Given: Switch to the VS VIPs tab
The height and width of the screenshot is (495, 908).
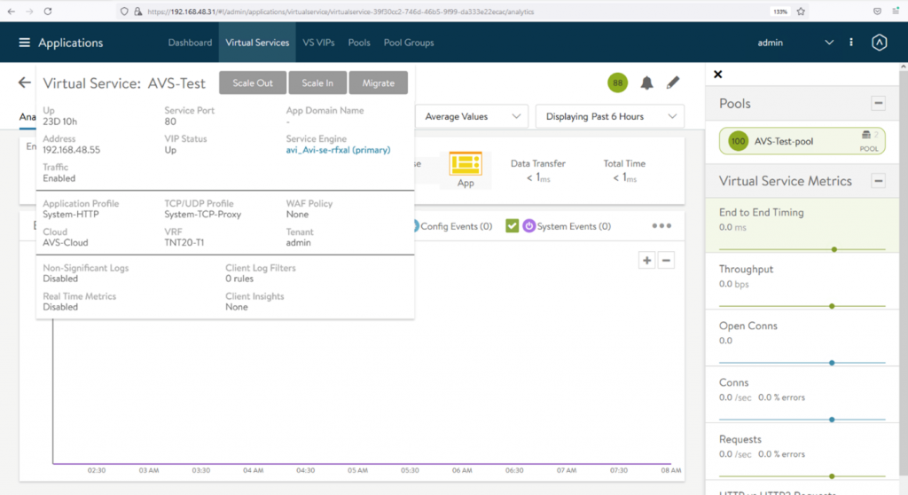Looking at the screenshot, I should (x=318, y=43).
